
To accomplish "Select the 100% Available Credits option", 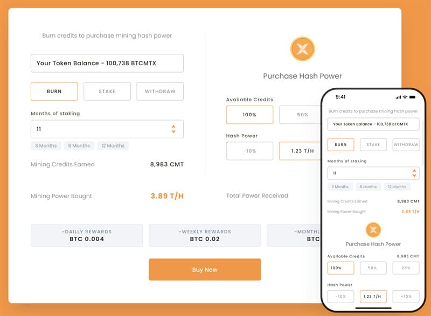I will (250, 115).
